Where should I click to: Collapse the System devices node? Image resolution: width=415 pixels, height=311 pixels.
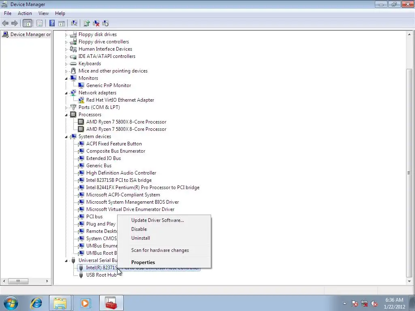(66, 137)
